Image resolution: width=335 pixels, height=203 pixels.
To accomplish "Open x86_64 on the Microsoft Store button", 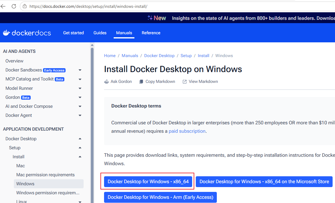I will [264, 182].
